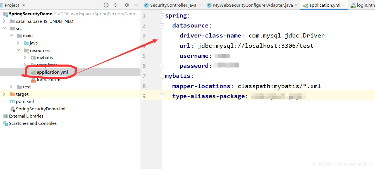The image size is (375, 169).
Task: Click the logback.xml file icon
Action: pos(33,80)
